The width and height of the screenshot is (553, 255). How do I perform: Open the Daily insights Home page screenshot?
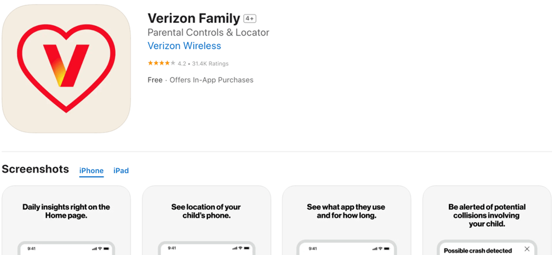coord(66,221)
